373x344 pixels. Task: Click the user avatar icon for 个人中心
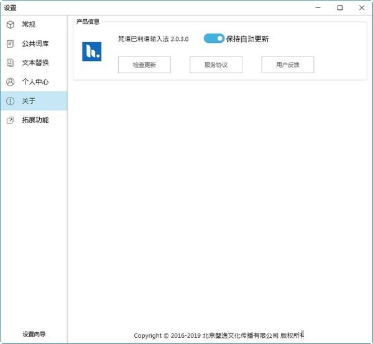point(10,82)
